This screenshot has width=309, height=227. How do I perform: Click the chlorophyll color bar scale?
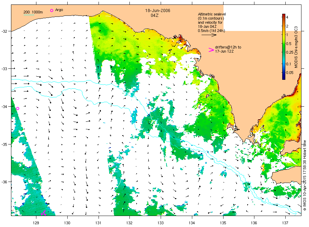284,46
